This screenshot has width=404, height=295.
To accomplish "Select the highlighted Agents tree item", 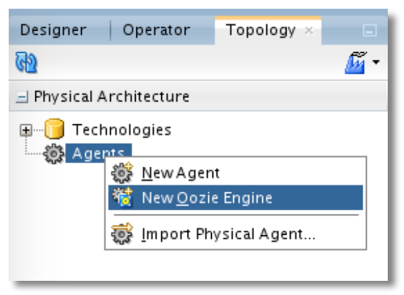I will pos(98,154).
